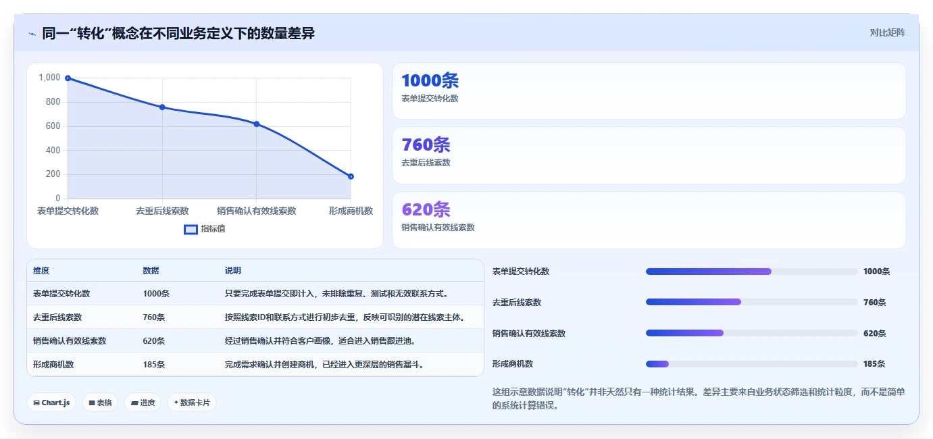Click the 表单提交转化数 caption under 1000条

[430, 99]
